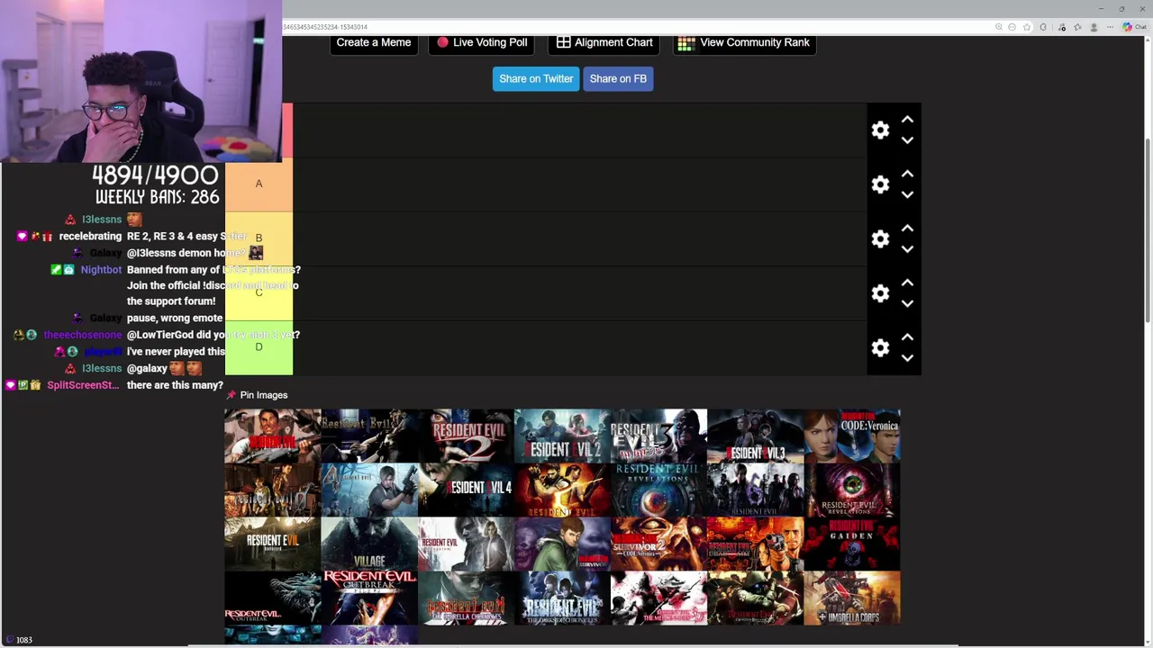Share tier list on FB
The width and height of the screenshot is (1153, 648).
[x=618, y=78]
